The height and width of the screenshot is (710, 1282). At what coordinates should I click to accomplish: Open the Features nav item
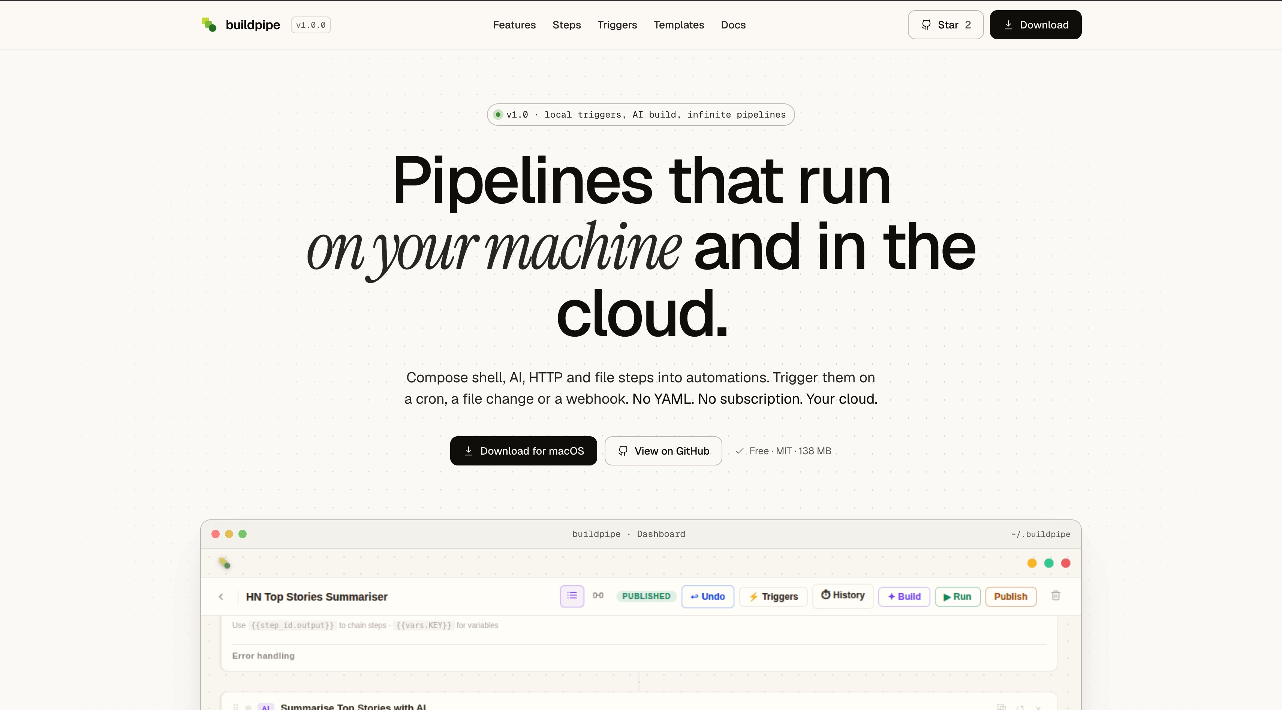(x=514, y=25)
